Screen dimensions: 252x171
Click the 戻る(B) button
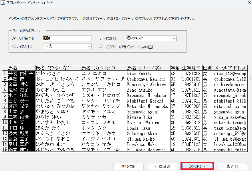point(163,166)
